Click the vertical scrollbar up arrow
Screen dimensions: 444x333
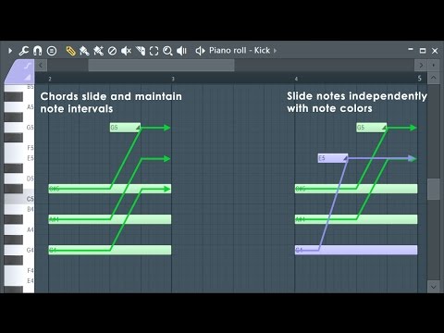click(x=433, y=78)
